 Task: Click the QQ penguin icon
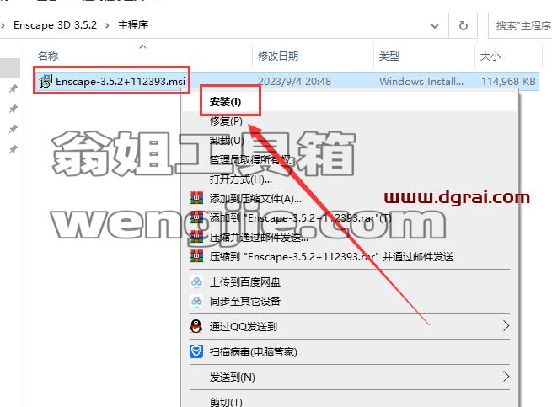pyautogui.click(x=196, y=326)
